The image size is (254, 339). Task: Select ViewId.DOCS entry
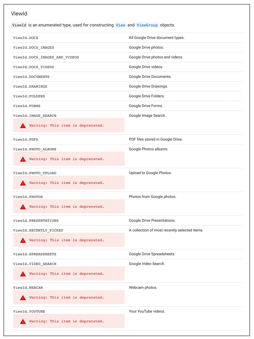26,38
